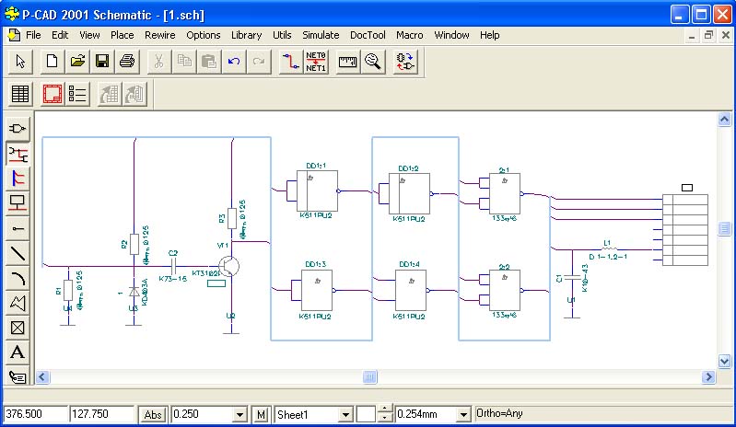The image size is (736, 427).
Task: Click the scroll up arrow
Action: pos(724,120)
